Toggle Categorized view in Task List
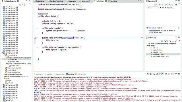The height and width of the screenshot is (102, 182). (x=160, y=5)
